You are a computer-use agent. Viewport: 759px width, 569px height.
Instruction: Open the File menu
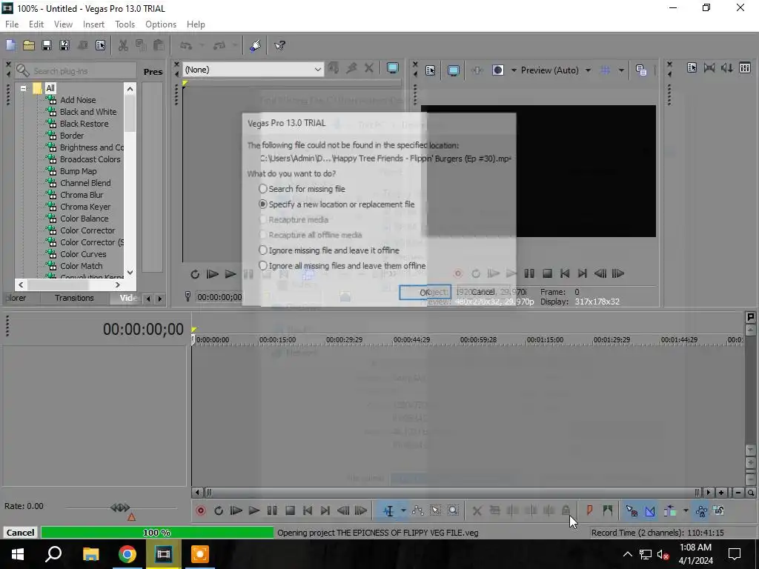(x=12, y=24)
